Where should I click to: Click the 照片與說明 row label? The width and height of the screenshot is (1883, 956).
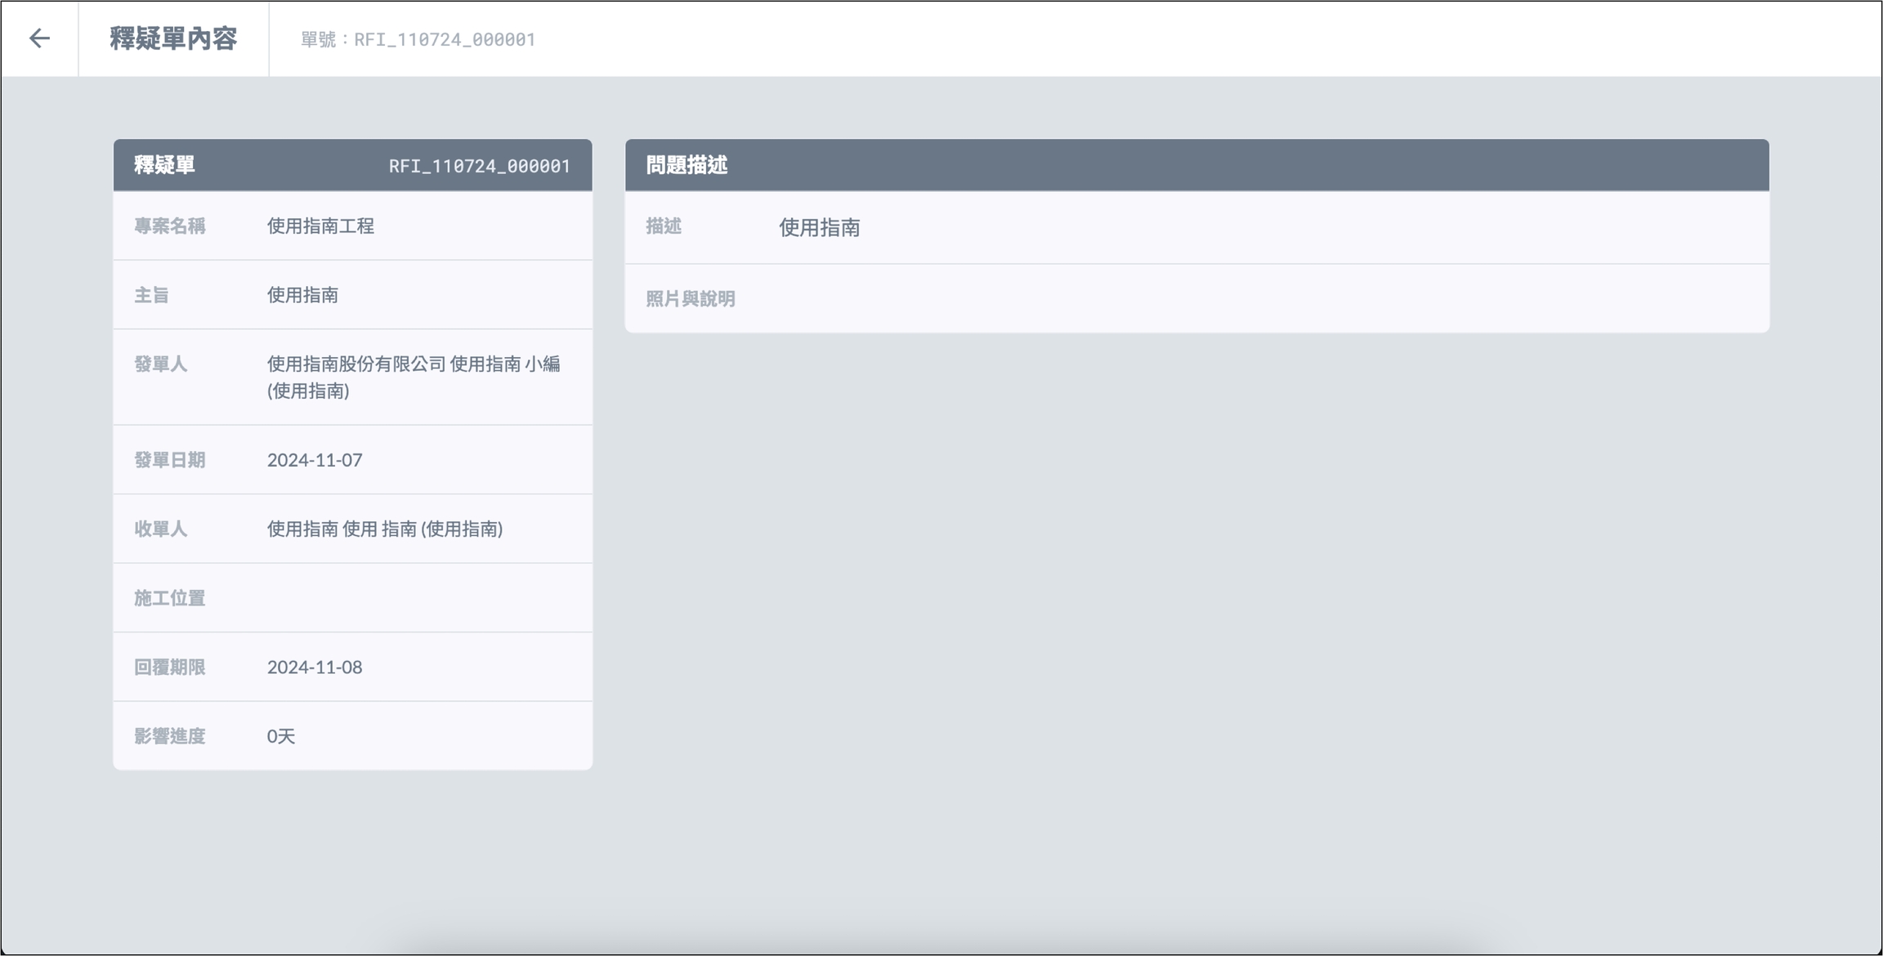690,299
